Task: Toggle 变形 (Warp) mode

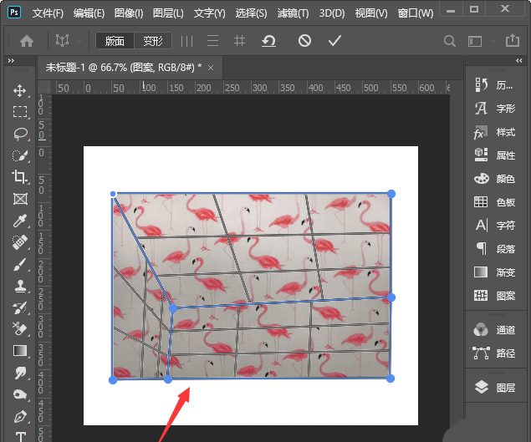Action: tap(153, 41)
